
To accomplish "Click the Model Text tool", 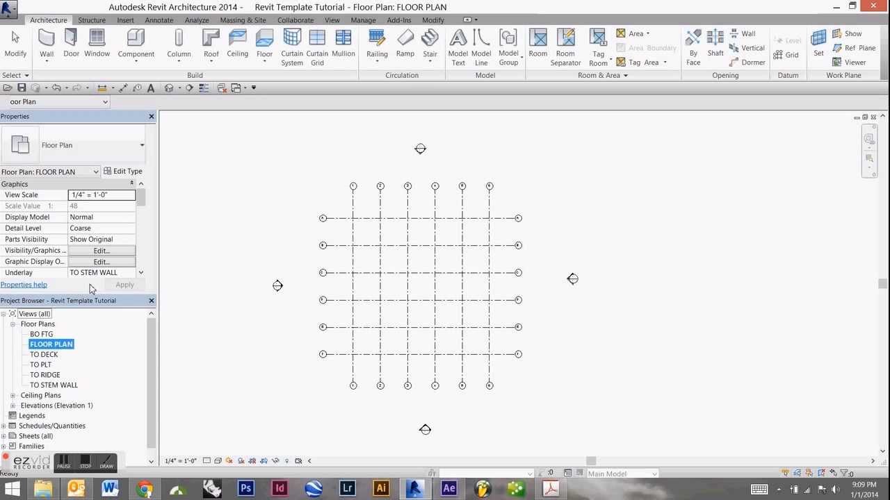I will pos(458,48).
